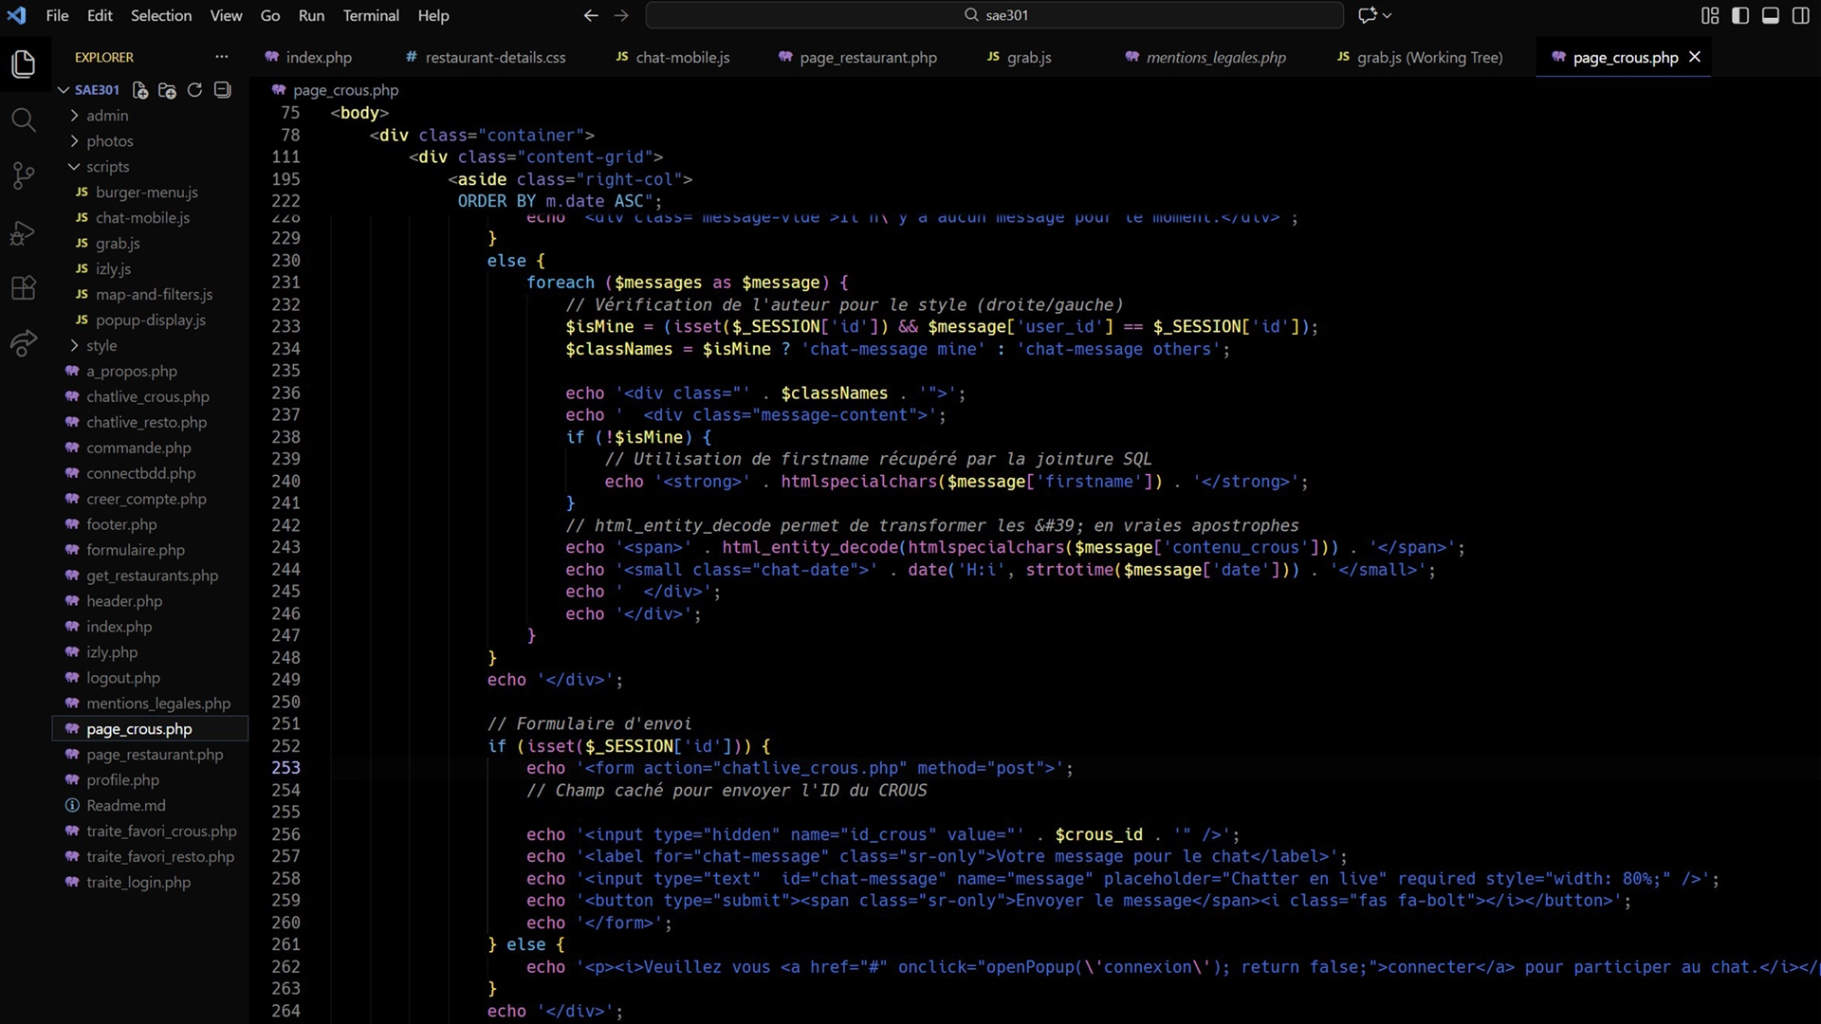
Task: Create a new file in SAE301
Action: pos(140,90)
